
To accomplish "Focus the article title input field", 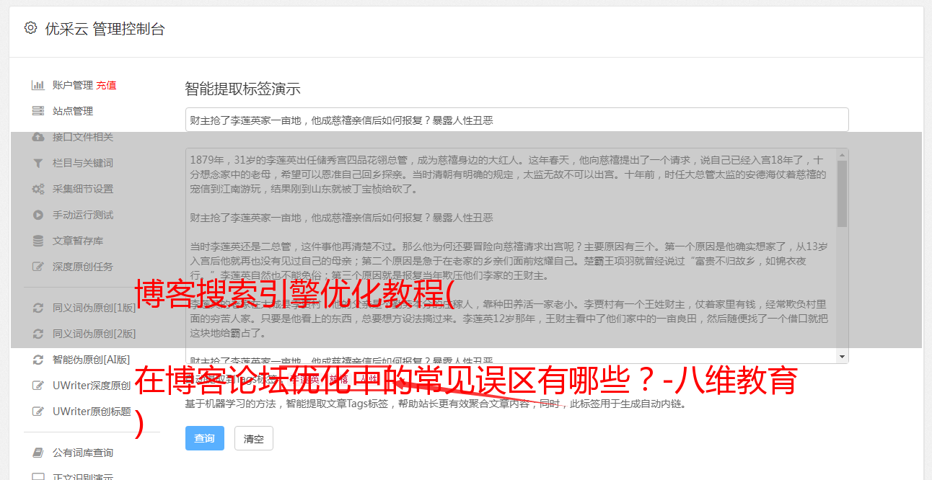I will click(x=516, y=120).
